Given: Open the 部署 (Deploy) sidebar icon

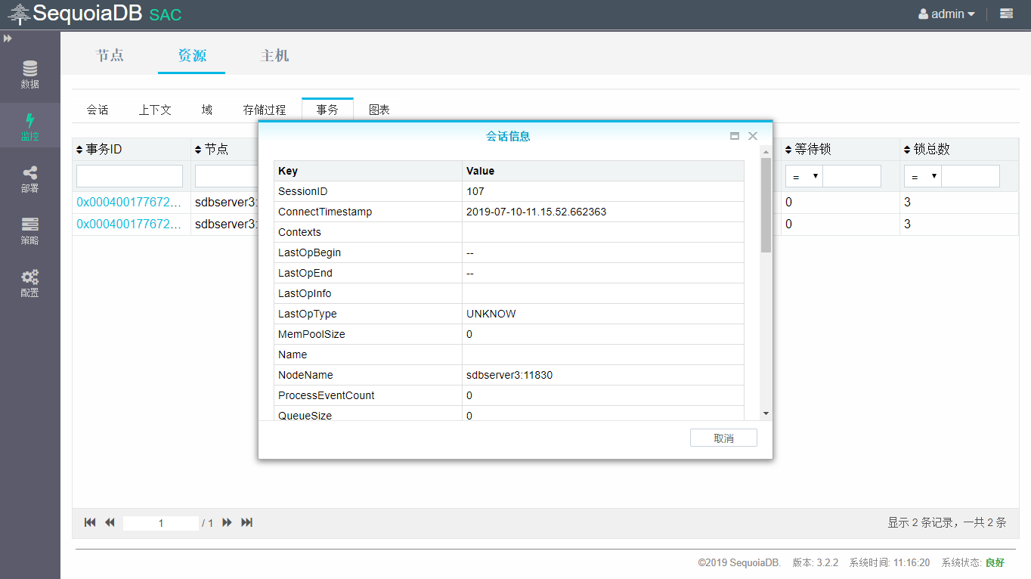Looking at the screenshot, I should point(29,178).
